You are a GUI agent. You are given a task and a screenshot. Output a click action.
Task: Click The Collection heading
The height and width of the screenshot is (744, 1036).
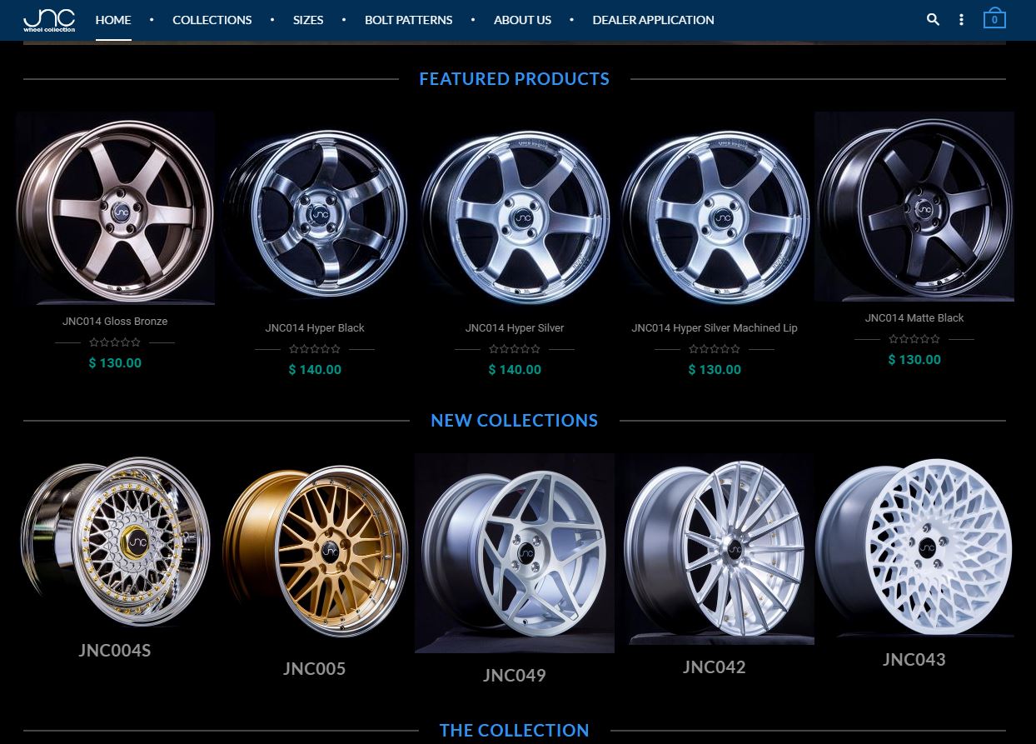[x=515, y=731]
